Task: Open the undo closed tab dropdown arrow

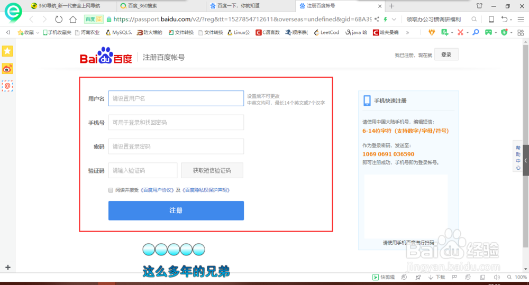Action: pyautogui.click(x=511, y=20)
